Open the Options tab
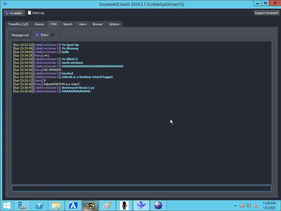Image resolution: width=281 pixels, height=211 pixels. (x=114, y=24)
